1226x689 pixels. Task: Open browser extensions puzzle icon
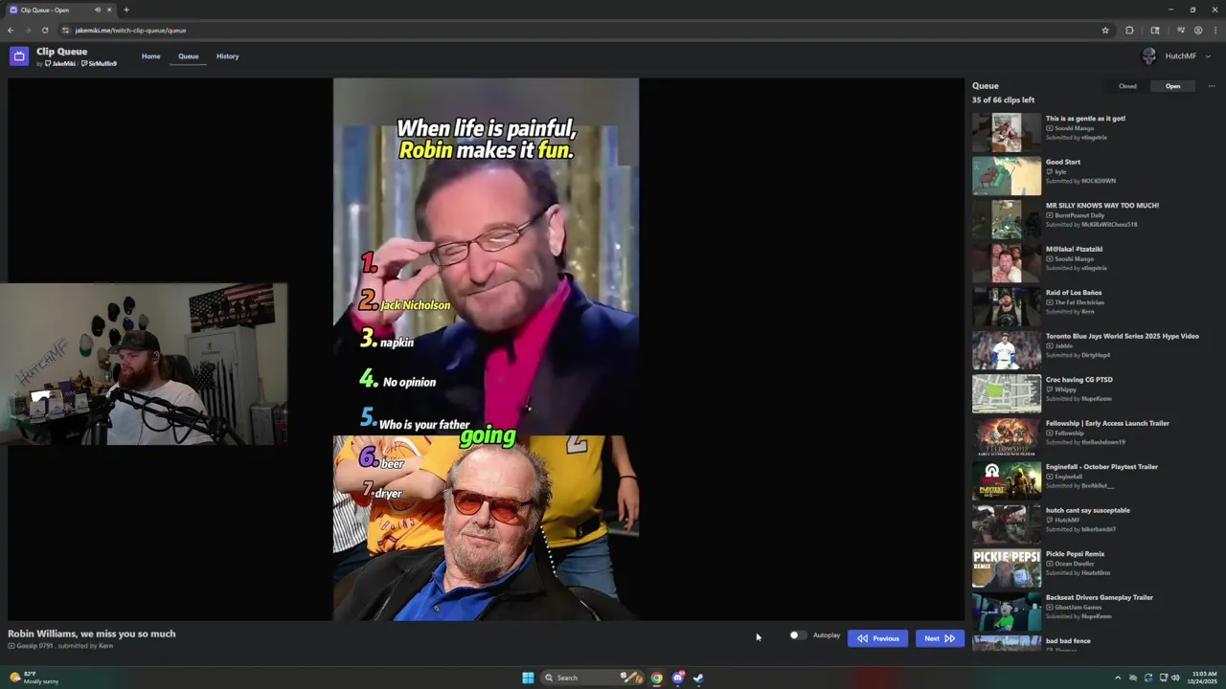coord(1129,30)
